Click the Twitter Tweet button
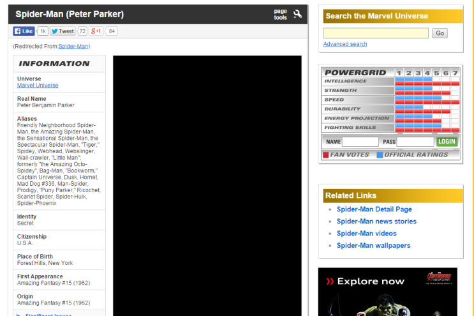Image resolution: width=474 pixels, height=316 pixels. pyautogui.click(x=63, y=31)
